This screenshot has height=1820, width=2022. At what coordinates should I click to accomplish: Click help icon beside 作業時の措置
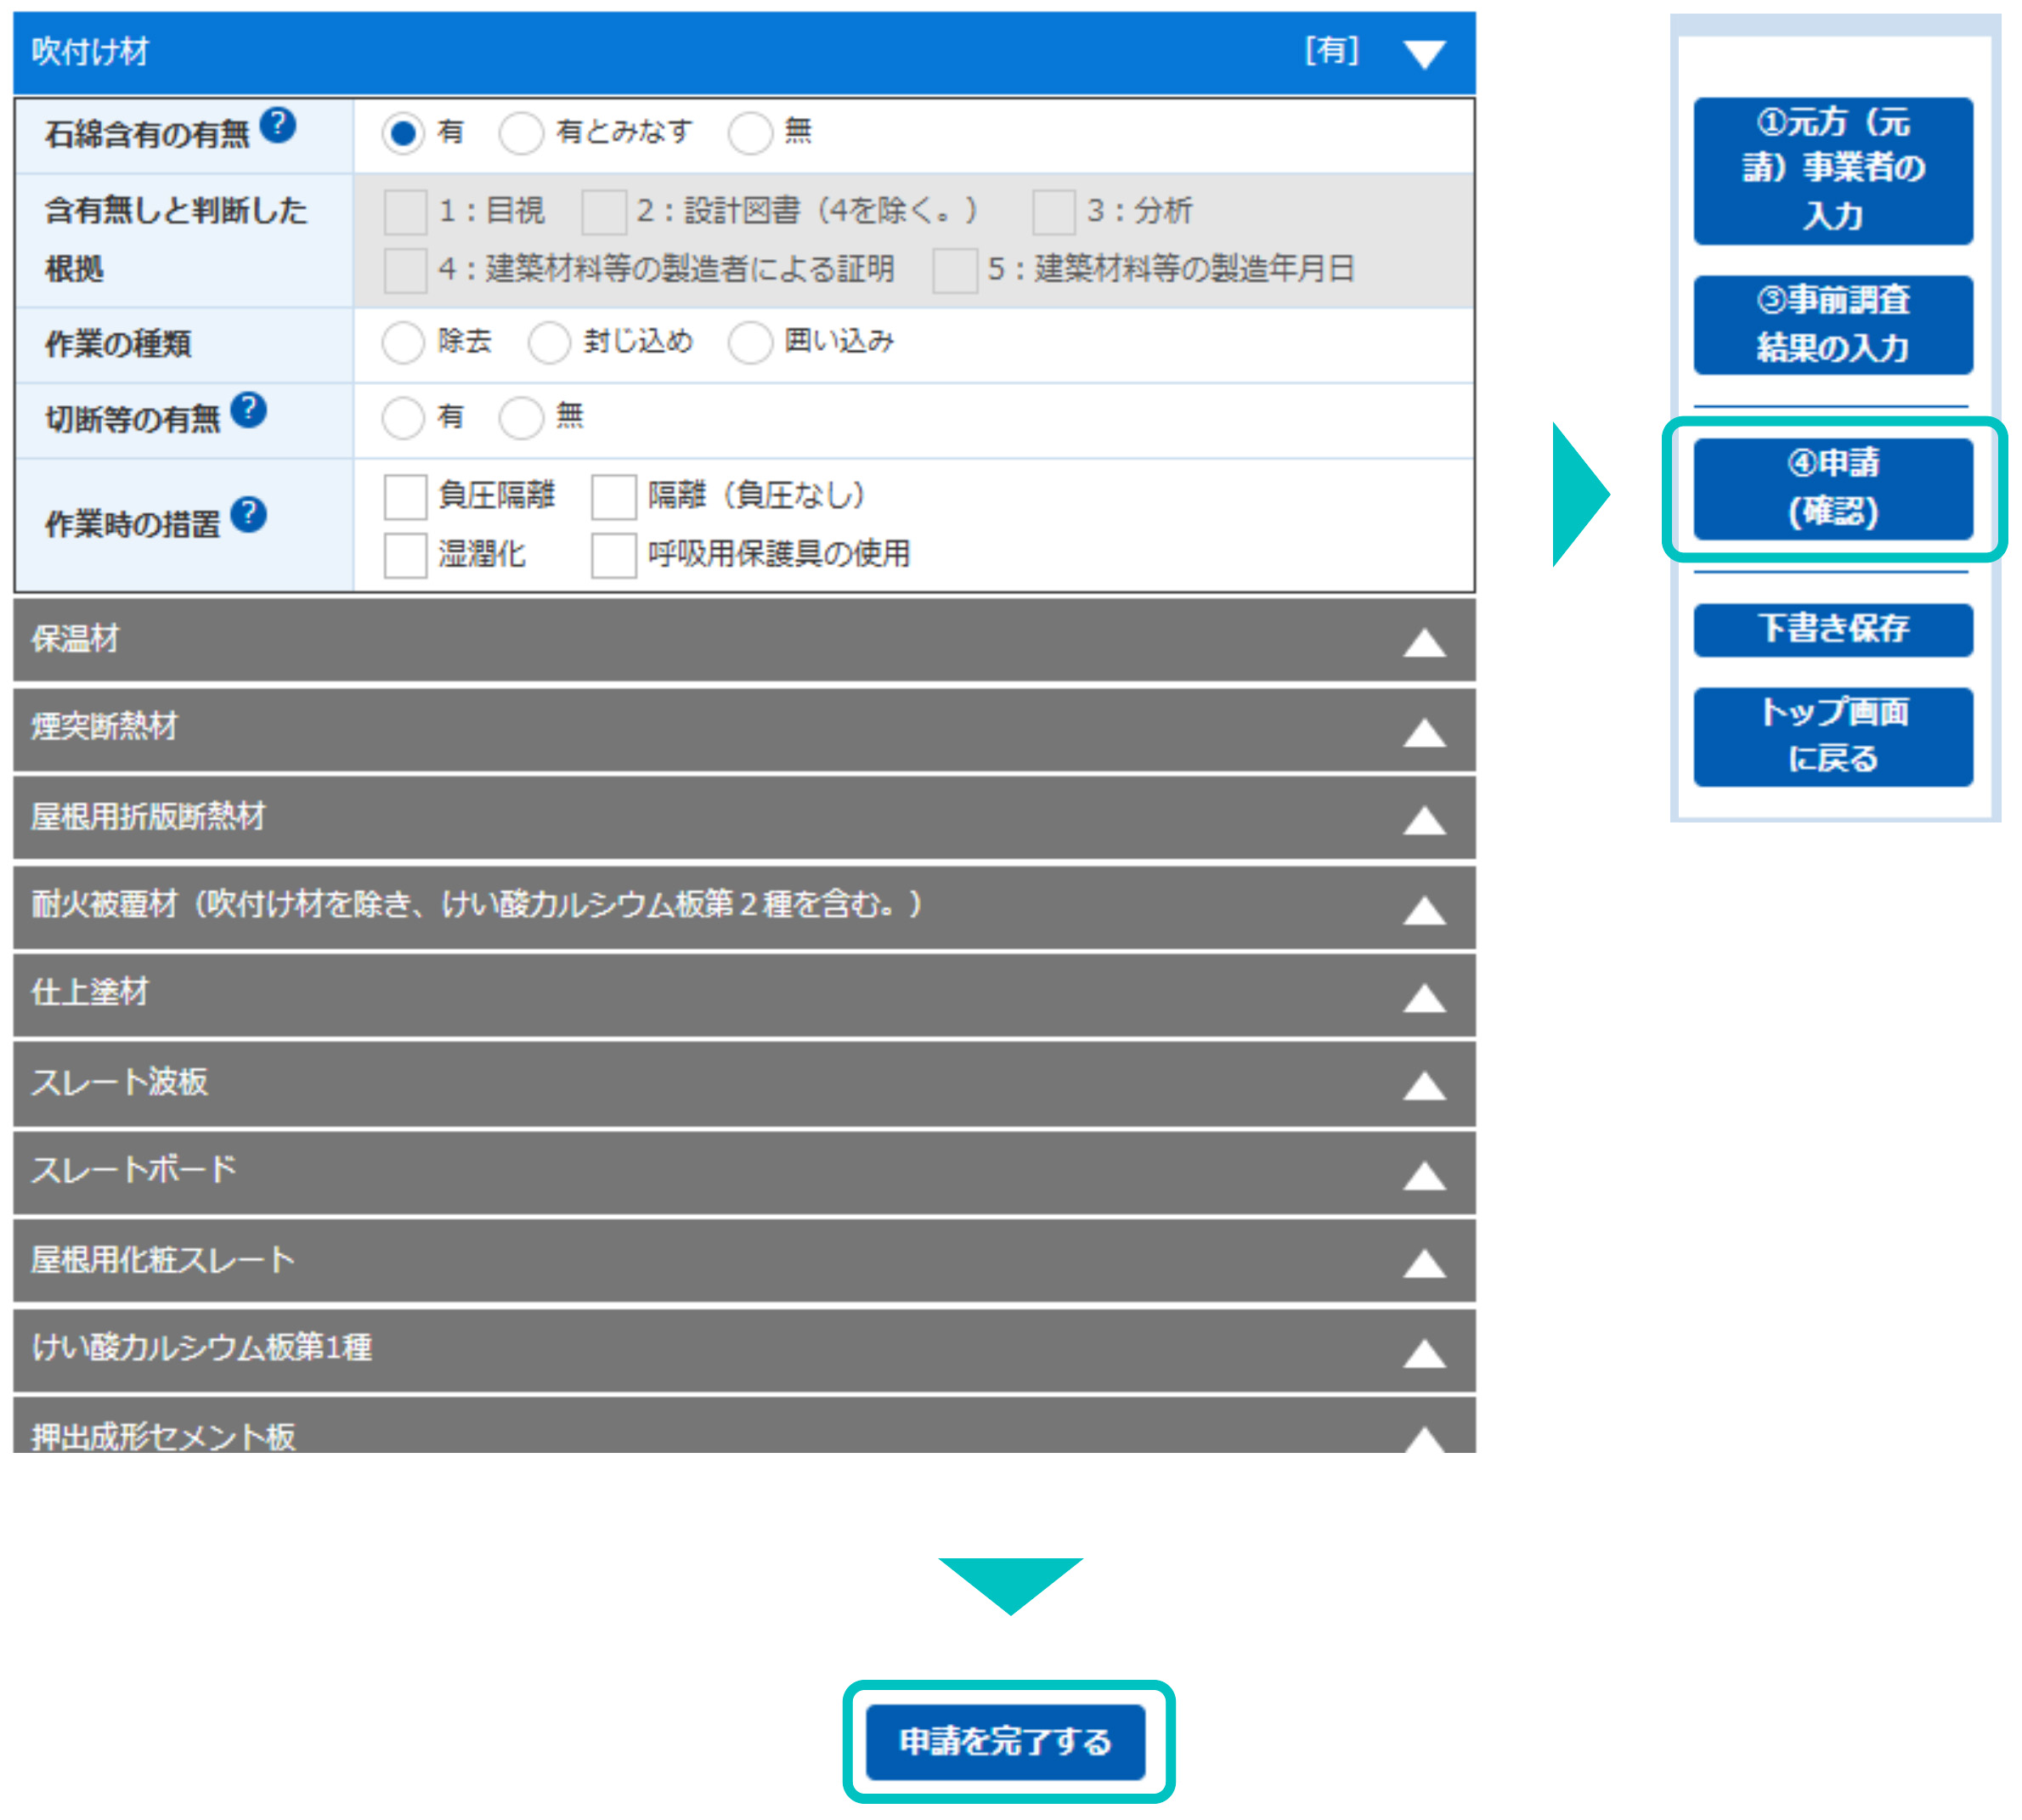click(248, 514)
